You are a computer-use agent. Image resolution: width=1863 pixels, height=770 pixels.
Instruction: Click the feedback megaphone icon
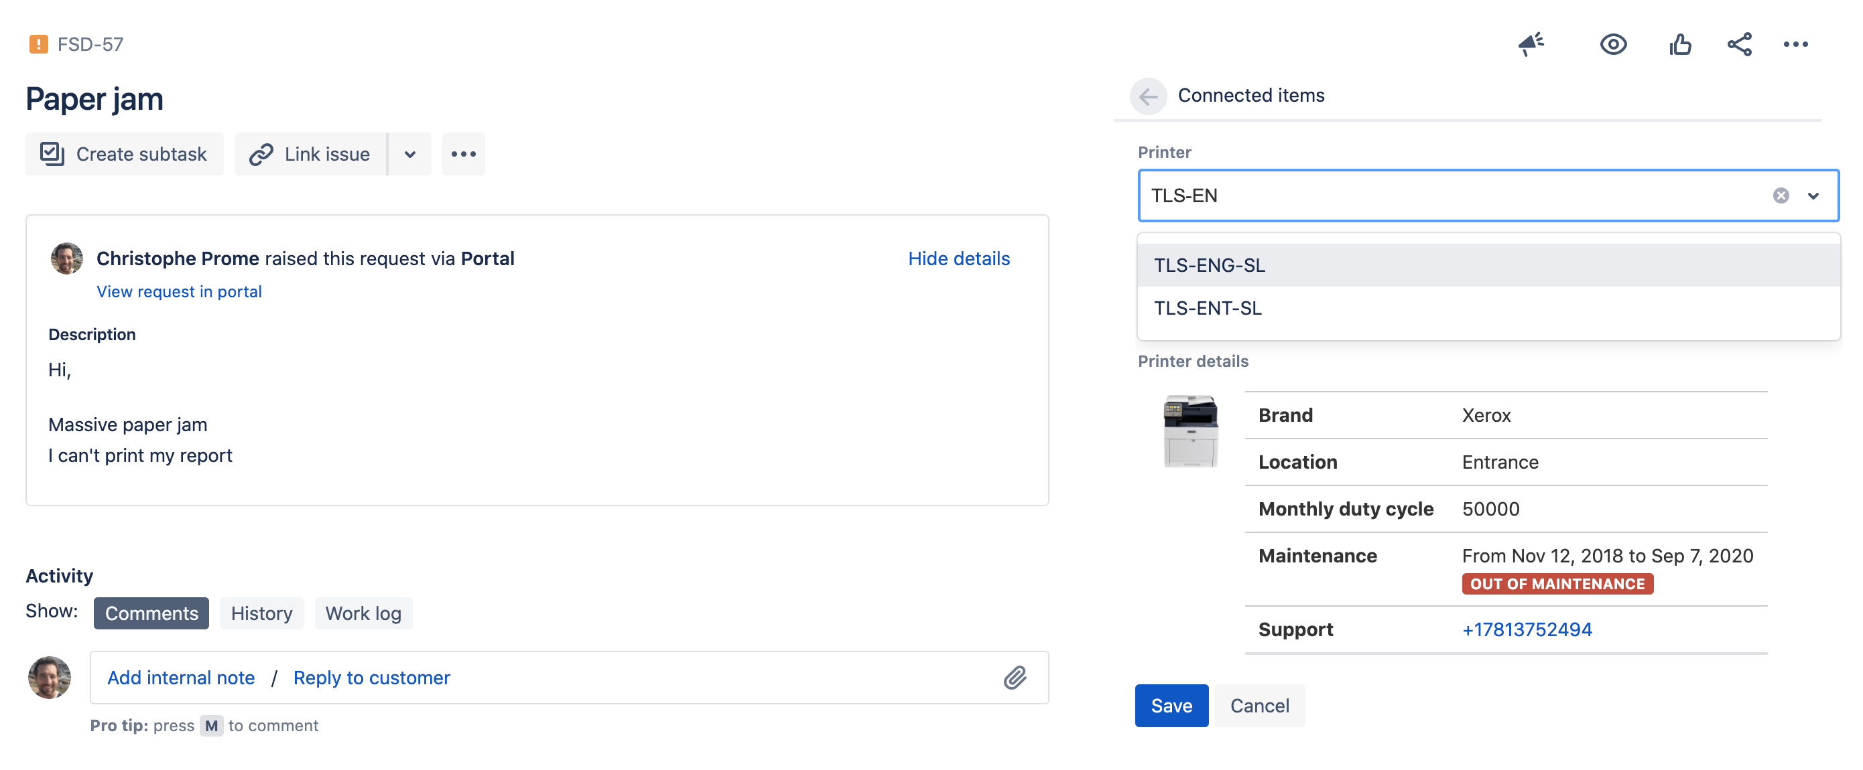pyautogui.click(x=1531, y=44)
